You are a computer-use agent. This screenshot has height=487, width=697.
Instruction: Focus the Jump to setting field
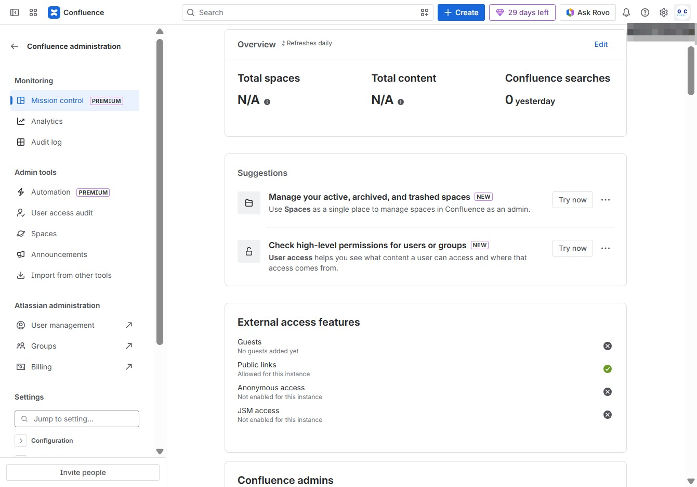[x=77, y=419]
